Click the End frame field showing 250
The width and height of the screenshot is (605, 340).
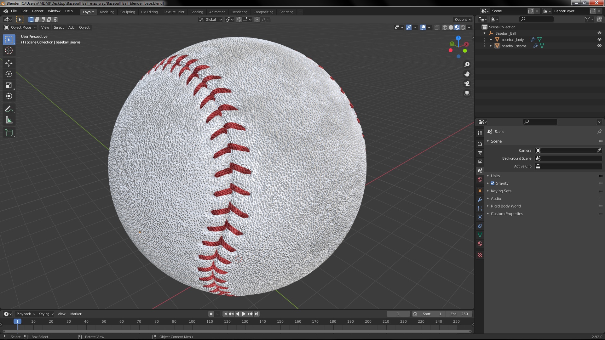pos(459,314)
